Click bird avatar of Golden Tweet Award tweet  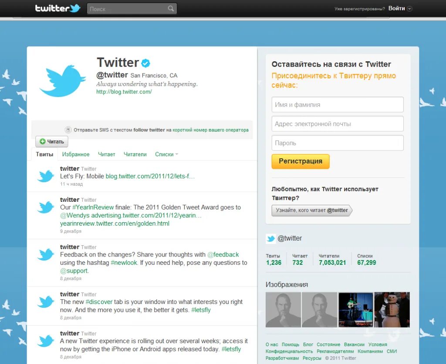tap(45, 207)
